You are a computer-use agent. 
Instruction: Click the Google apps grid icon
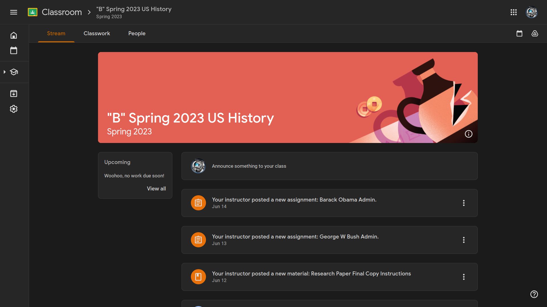(513, 12)
